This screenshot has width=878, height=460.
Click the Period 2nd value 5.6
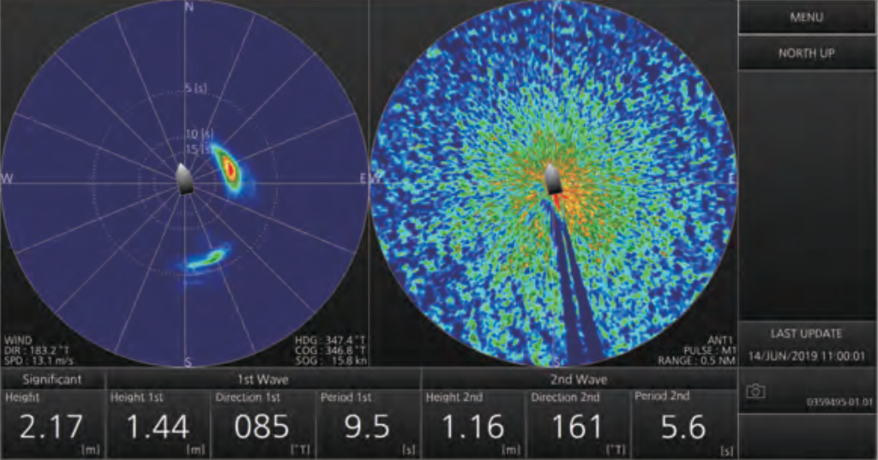click(x=683, y=427)
